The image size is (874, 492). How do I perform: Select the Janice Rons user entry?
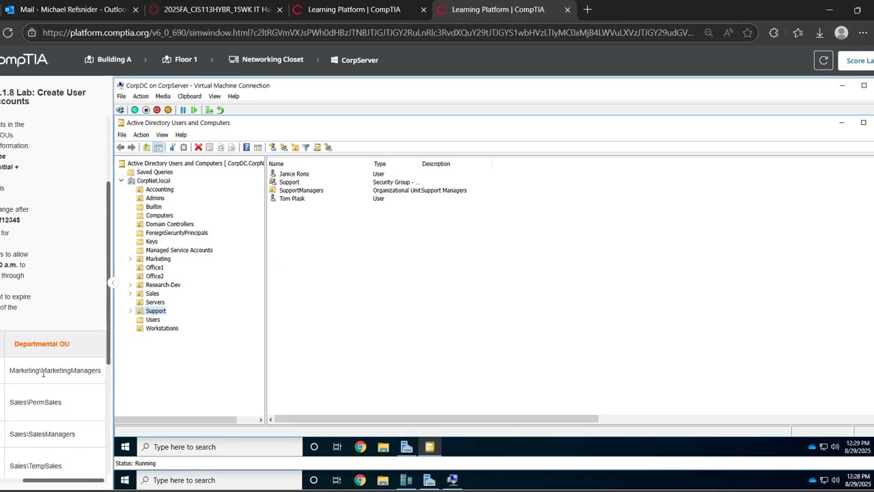pyautogui.click(x=294, y=174)
